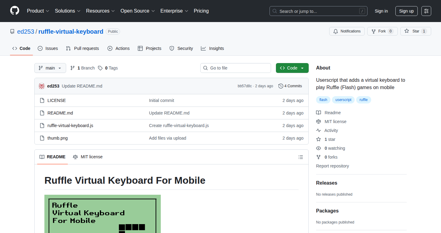Screen dimensions: 441x233
Task: Click the 'Update README.md' latest commit message
Action: tap(82, 86)
